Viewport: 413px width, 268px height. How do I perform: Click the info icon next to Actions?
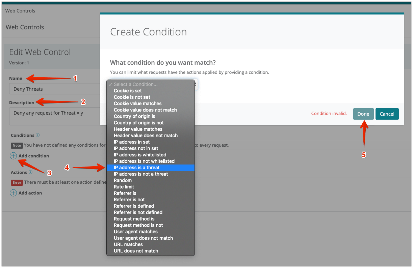[x=30, y=172]
